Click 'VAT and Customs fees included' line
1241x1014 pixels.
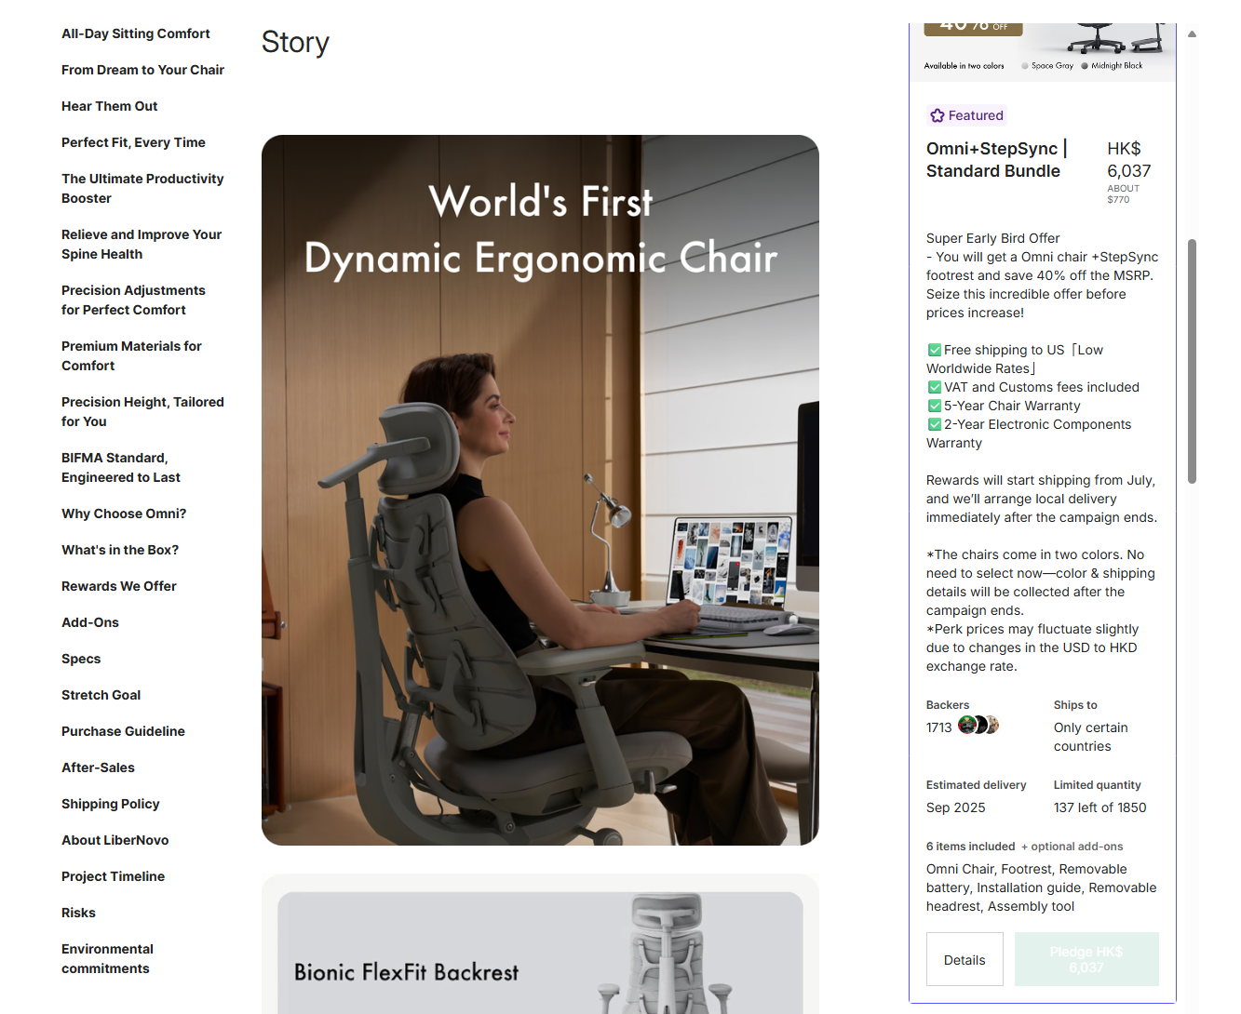(x=1033, y=387)
